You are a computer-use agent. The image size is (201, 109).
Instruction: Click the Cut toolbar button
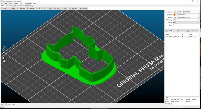coord(64,8)
